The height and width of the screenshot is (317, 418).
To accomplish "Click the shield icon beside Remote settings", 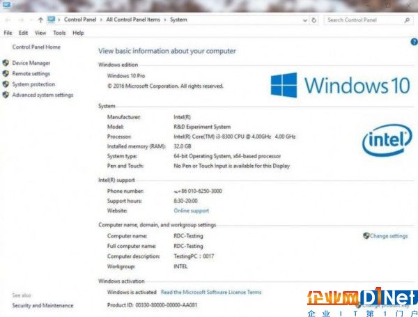I will pos(6,74).
